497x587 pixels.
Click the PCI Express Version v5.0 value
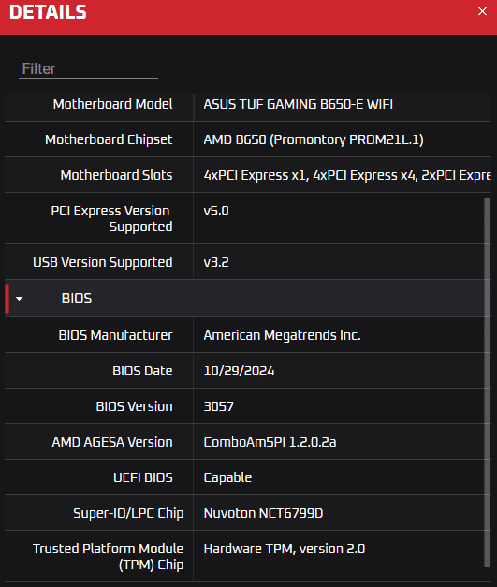[x=216, y=211]
